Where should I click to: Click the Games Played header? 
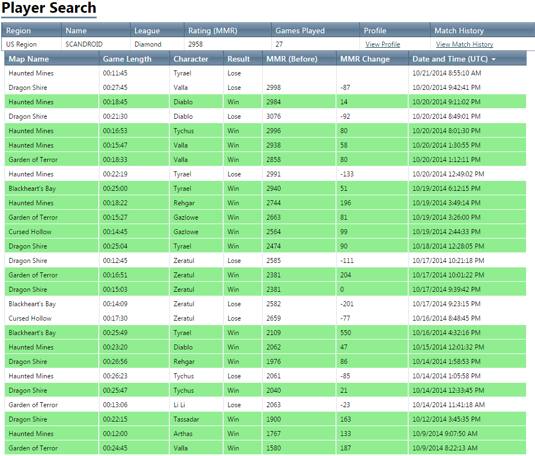click(300, 31)
